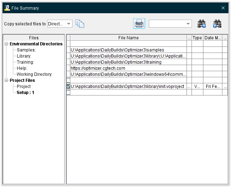Viewport: 231px width, 187px height.
Task: Select the Training: tree item
Action: [25, 62]
